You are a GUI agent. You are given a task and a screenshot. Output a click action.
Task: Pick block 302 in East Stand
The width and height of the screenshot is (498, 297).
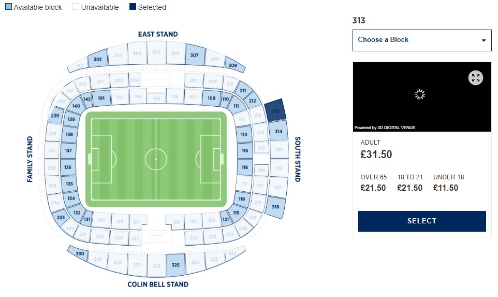coord(98,60)
